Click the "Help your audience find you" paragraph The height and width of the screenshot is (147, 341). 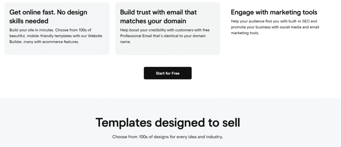[x=275, y=27]
